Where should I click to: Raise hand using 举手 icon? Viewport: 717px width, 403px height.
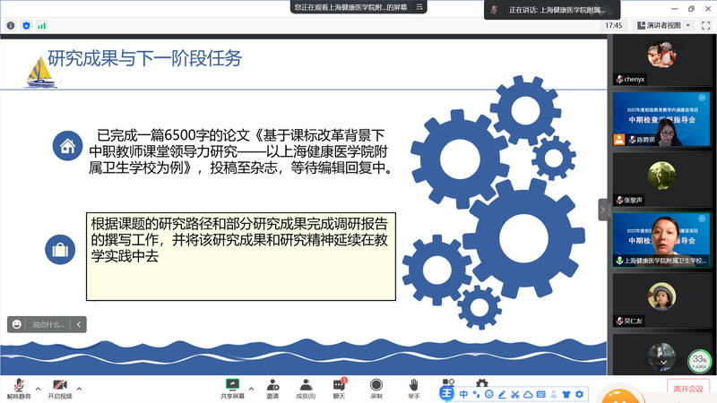click(x=413, y=388)
